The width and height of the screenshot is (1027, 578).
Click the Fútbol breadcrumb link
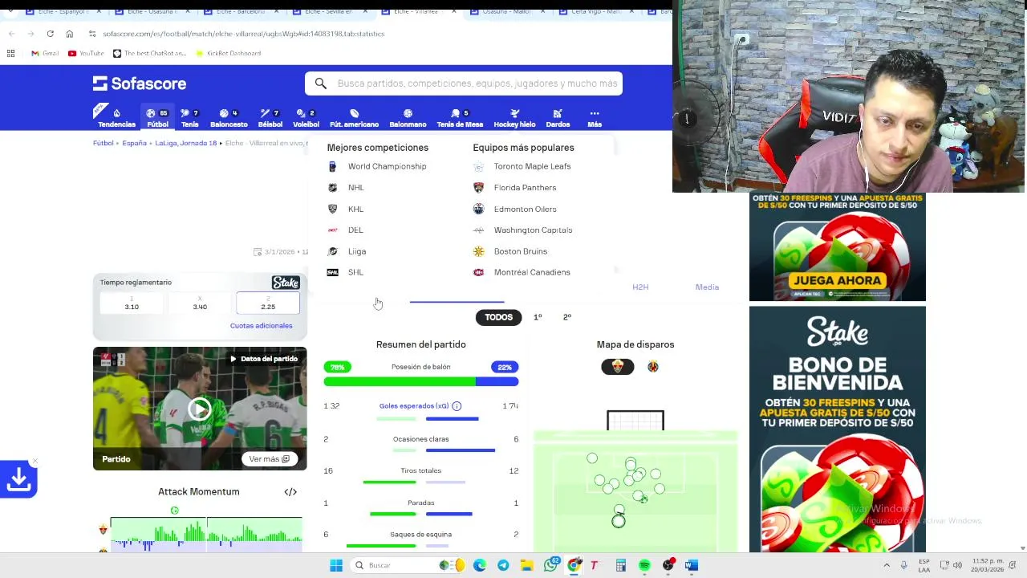(x=103, y=143)
